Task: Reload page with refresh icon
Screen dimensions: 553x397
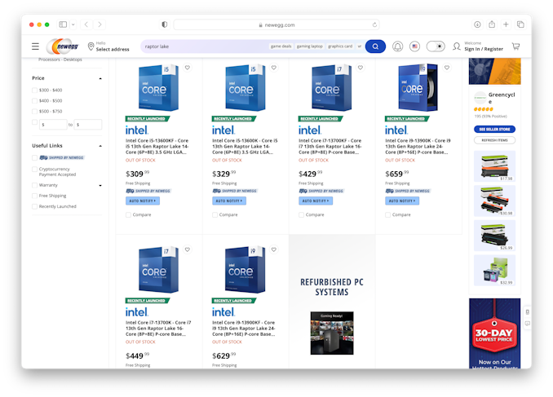Action: coord(374,24)
